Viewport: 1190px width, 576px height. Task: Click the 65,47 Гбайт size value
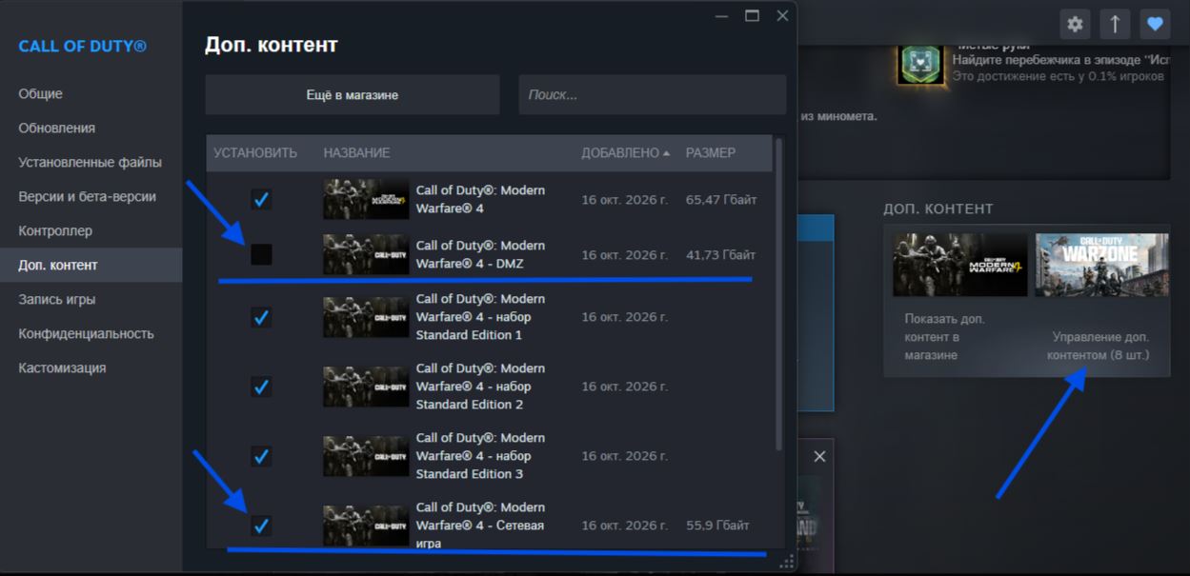pyautogui.click(x=721, y=200)
